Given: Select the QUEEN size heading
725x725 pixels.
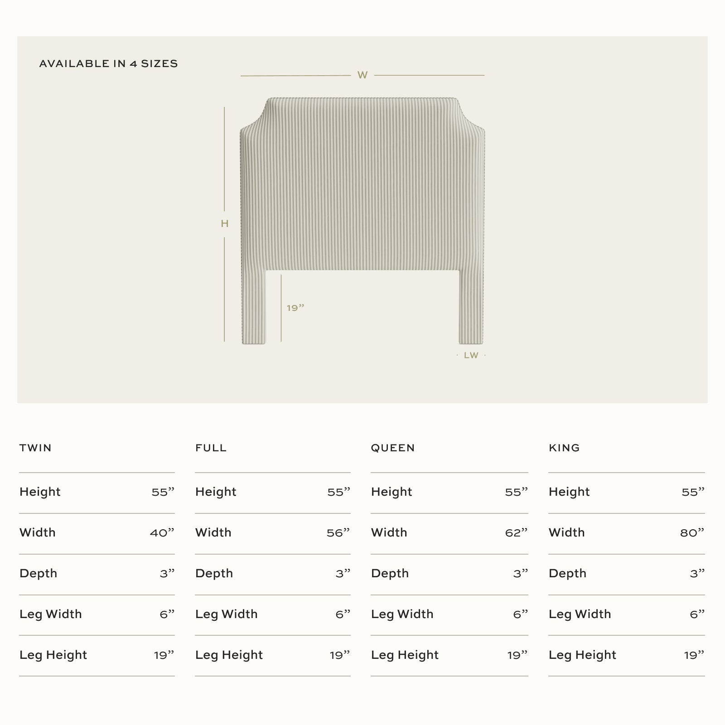Looking at the screenshot, I should (393, 448).
